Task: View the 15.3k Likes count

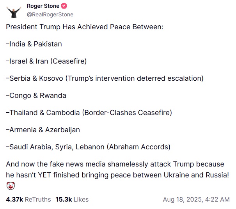Action: pos(72,199)
